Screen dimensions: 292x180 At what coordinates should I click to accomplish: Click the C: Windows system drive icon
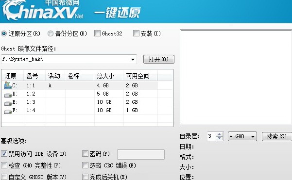point(7,85)
